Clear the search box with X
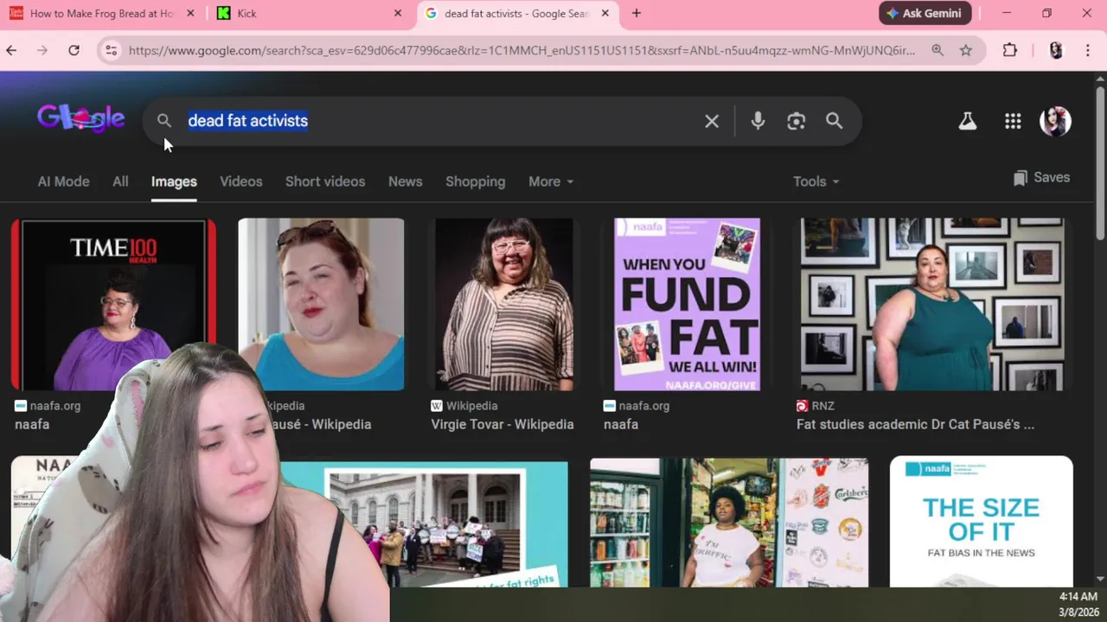1107x622 pixels. pyautogui.click(x=712, y=121)
